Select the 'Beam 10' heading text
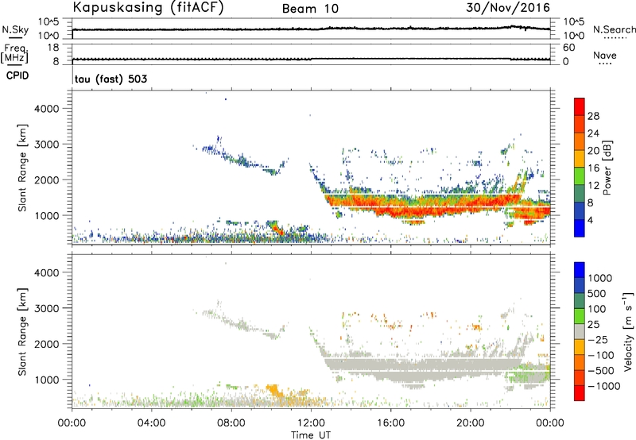Screen dimensions: 636x440 tap(310, 9)
